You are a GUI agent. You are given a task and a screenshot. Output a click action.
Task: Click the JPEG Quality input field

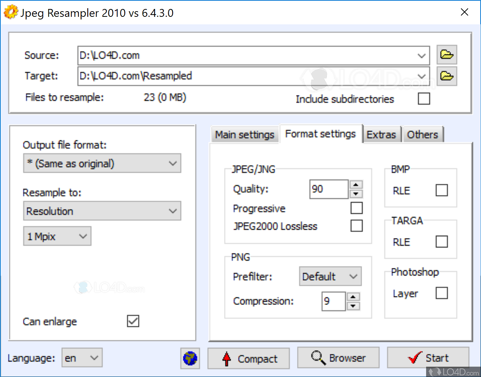point(328,189)
